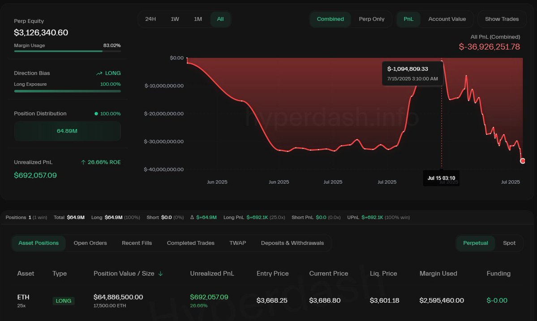The image size is (537, 321).
Task: Switch chart to Combined view
Action: [330, 19]
